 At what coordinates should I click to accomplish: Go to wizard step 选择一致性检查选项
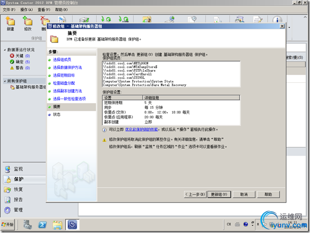tap(69, 99)
